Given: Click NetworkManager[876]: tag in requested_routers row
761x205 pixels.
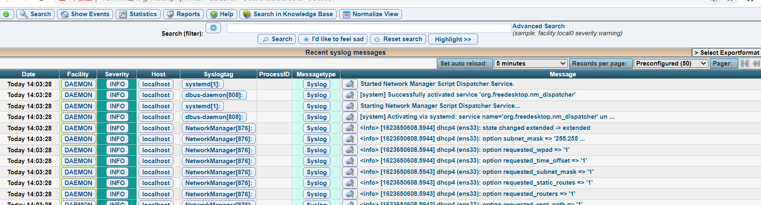Looking at the screenshot, I should coord(218,194).
